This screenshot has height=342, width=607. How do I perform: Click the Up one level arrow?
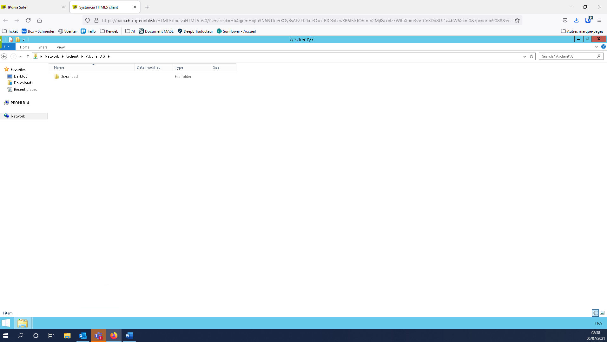tap(28, 56)
